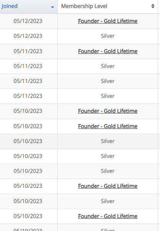Viewport: 160px width, 231px height.
Task: Select the Silver cell dated 05/12/2023
Action: point(108,36)
